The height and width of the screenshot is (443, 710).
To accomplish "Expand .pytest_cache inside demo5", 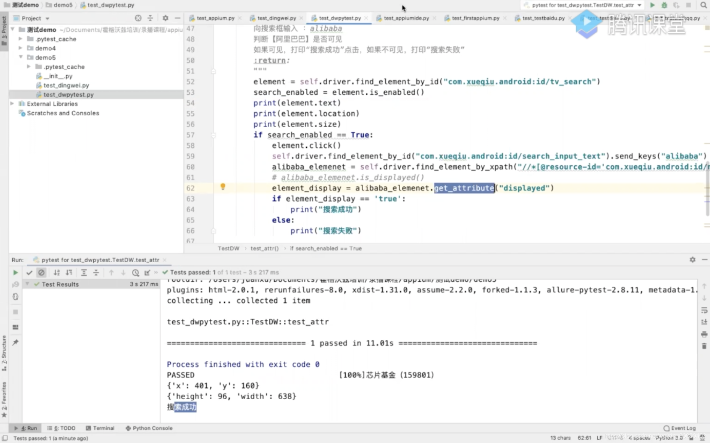I will coord(28,67).
